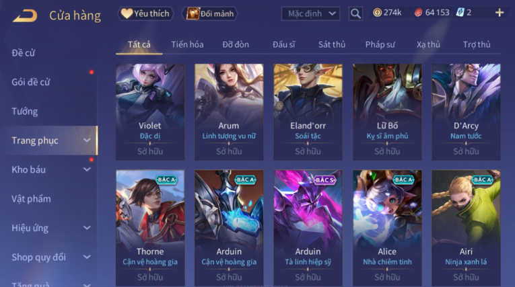Image resolution: width=515 pixels, height=287 pixels.
Task: Expand the Shop quy đổi section
Action: [87, 257]
